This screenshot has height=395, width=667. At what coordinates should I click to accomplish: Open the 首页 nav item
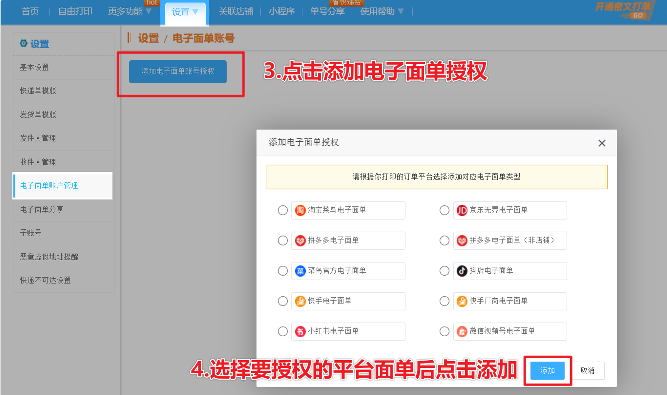click(30, 11)
